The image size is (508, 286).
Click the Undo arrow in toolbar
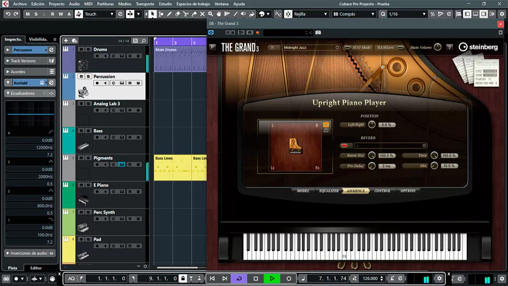point(8,14)
